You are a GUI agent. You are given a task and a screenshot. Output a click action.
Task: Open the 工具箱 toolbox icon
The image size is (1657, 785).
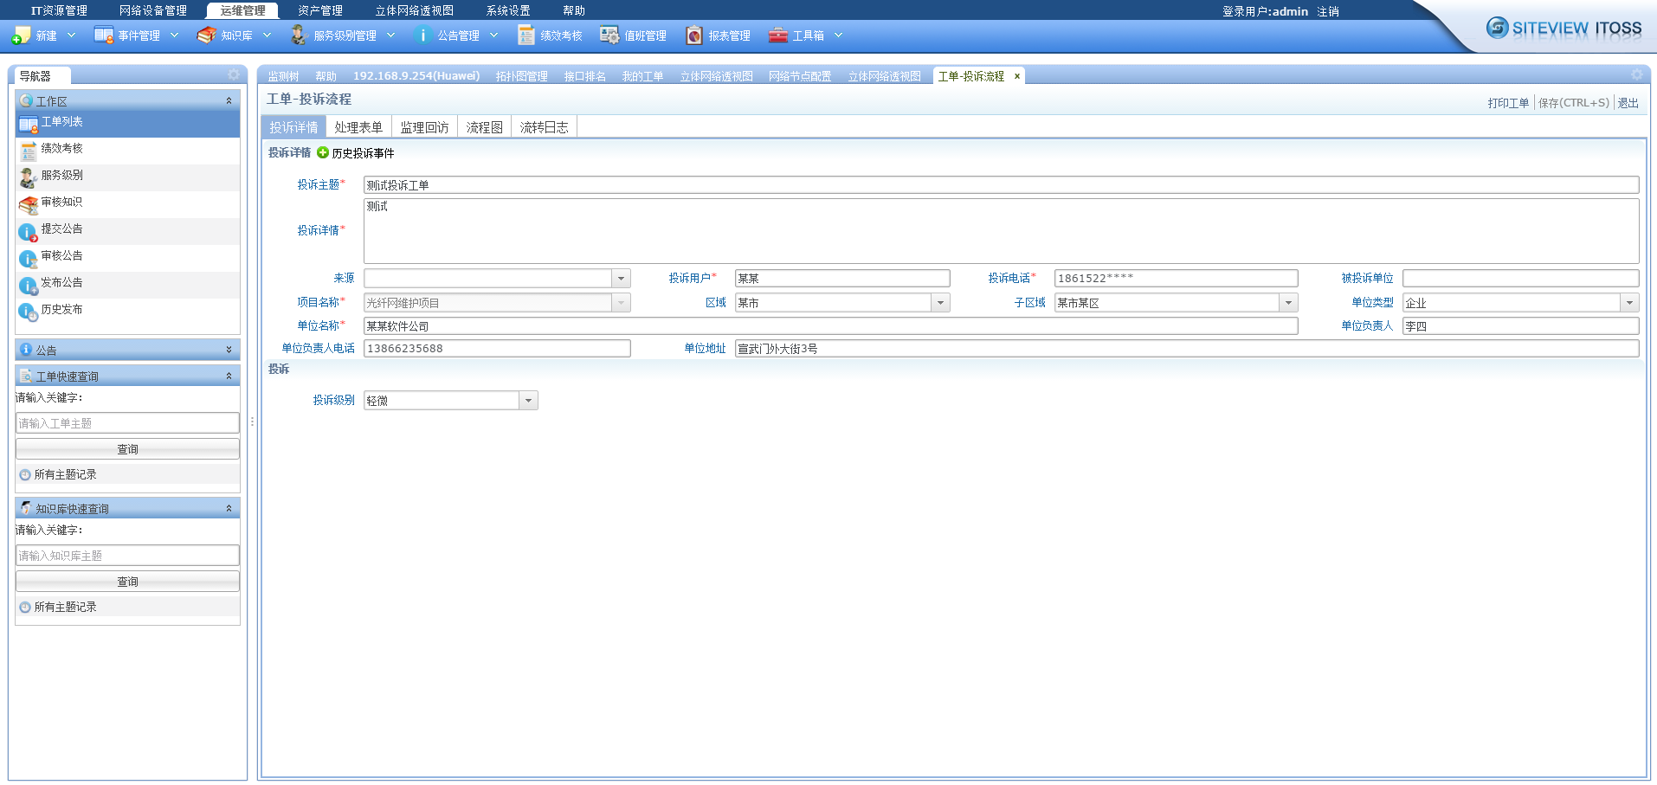pos(777,35)
